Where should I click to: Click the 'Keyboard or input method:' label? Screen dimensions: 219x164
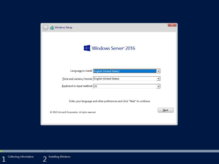(77, 86)
